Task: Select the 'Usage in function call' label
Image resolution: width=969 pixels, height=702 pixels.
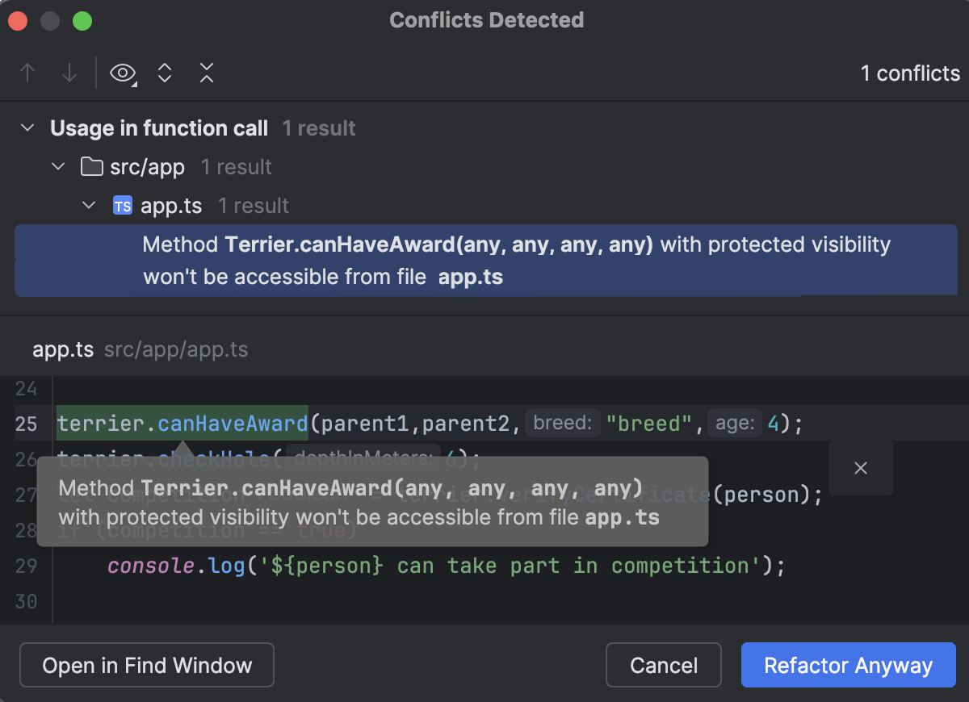Action: click(x=159, y=128)
